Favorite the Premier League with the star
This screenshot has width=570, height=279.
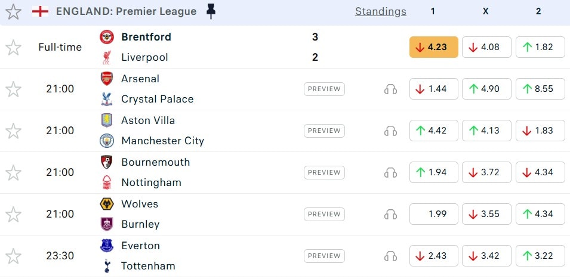13,11
